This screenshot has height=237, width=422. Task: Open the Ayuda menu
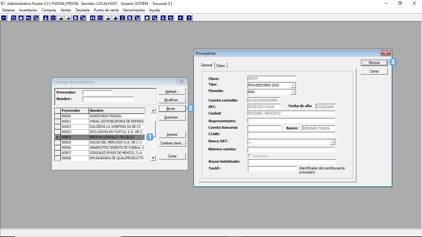[154, 10]
